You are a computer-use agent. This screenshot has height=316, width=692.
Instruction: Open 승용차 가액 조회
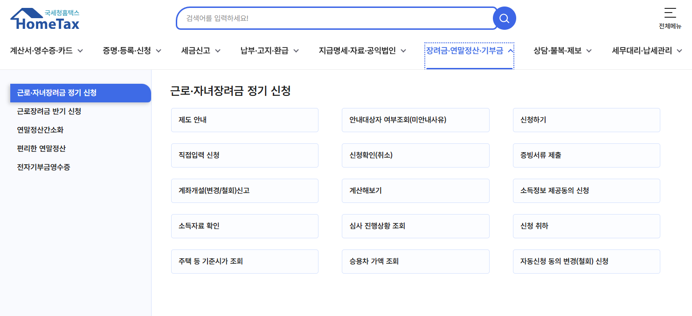click(415, 261)
